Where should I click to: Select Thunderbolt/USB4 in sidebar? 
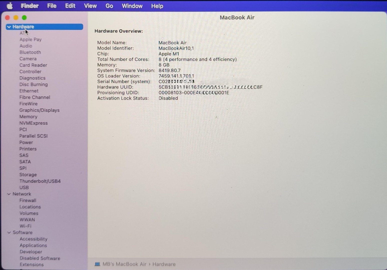pos(40,181)
